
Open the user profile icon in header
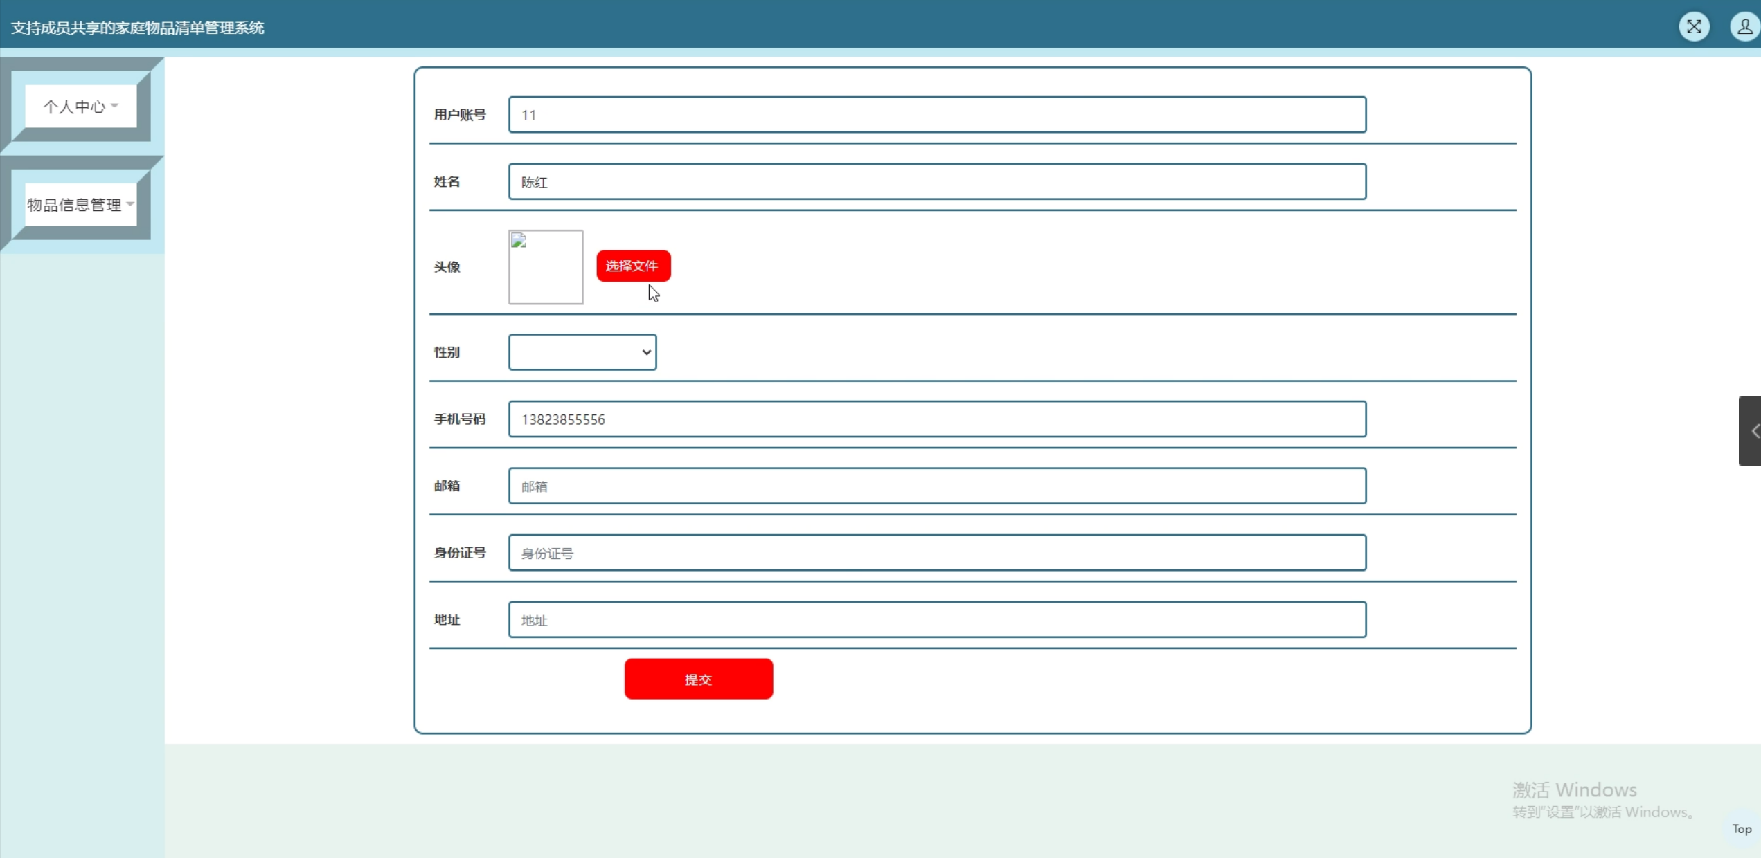pos(1744,27)
